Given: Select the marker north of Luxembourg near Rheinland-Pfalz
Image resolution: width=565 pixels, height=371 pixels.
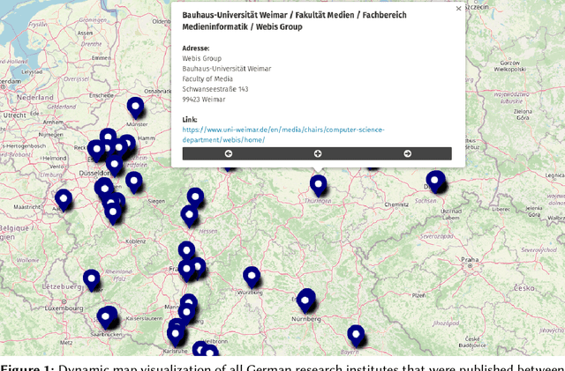Looking at the screenshot, I should click(x=92, y=279).
